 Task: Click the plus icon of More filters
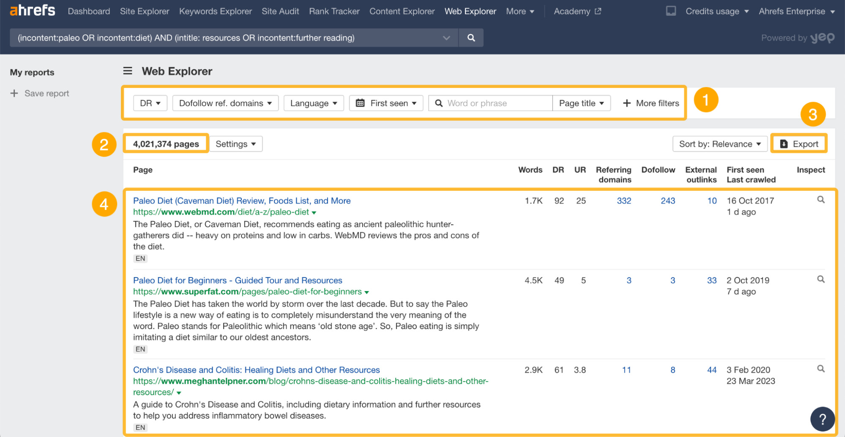pyautogui.click(x=627, y=103)
